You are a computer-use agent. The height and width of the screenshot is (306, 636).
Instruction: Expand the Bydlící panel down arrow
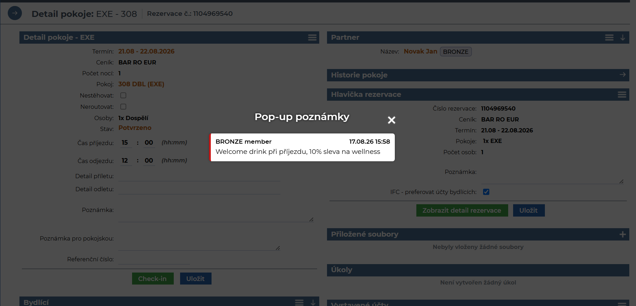[313, 302]
